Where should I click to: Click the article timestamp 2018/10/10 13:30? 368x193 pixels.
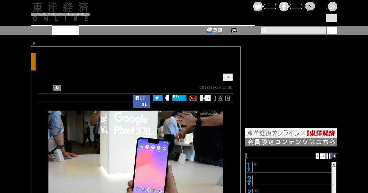[x=216, y=88]
